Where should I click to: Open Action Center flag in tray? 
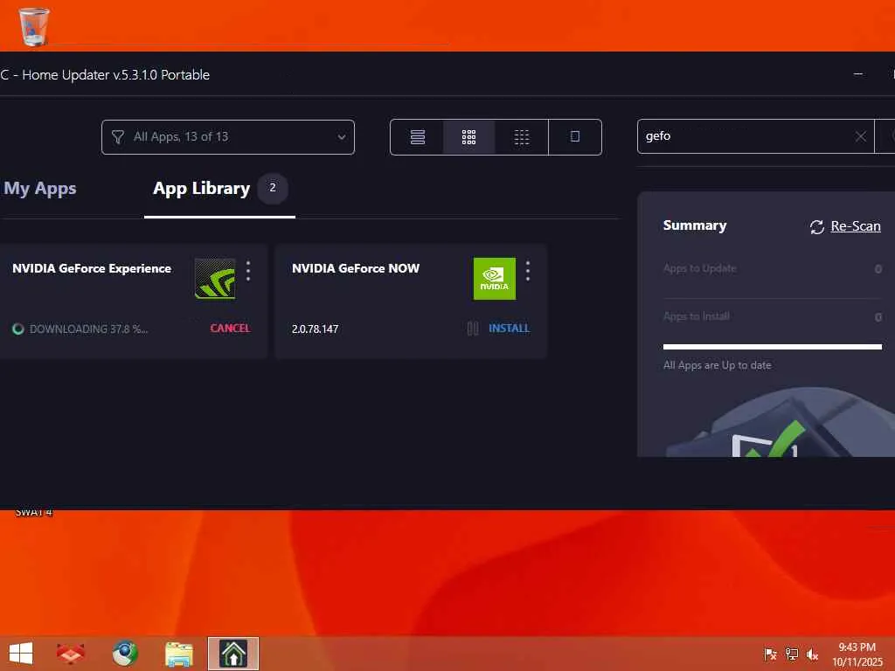point(770,654)
